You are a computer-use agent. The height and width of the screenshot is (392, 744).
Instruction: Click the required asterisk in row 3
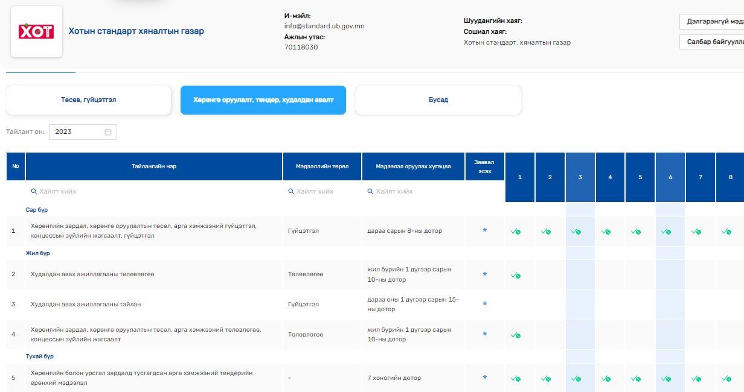484,305
